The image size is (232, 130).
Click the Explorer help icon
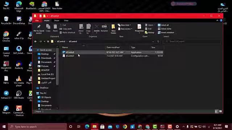(221, 21)
